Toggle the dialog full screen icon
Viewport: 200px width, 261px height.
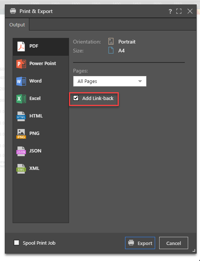point(179,11)
